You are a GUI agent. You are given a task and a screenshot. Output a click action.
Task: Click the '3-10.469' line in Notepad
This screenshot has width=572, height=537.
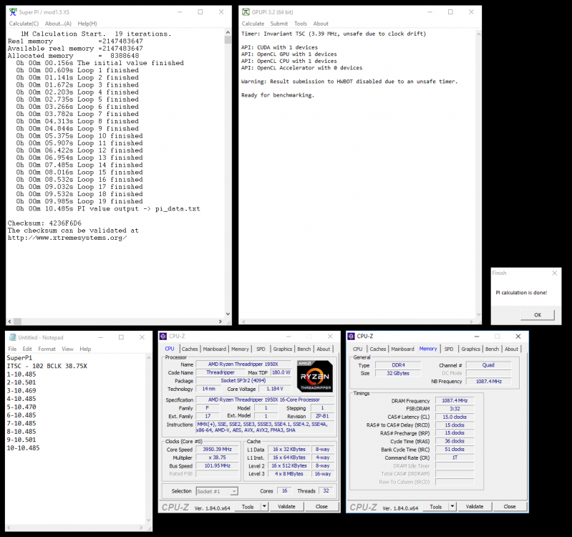(x=21, y=391)
